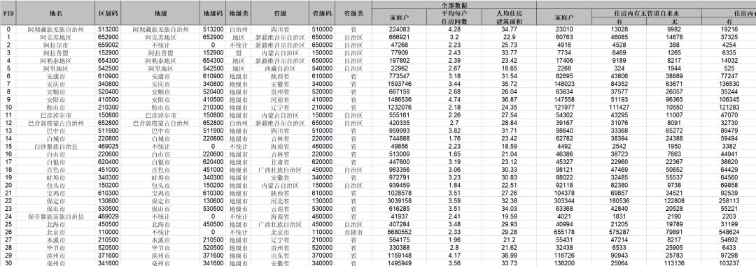This screenshot has height=266, width=756.
Task: Click 巴彦淖尔市 in the 地名 column
Action: [56, 115]
